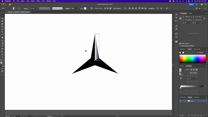Select radial type in the Gradient panel

click(194, 70)
